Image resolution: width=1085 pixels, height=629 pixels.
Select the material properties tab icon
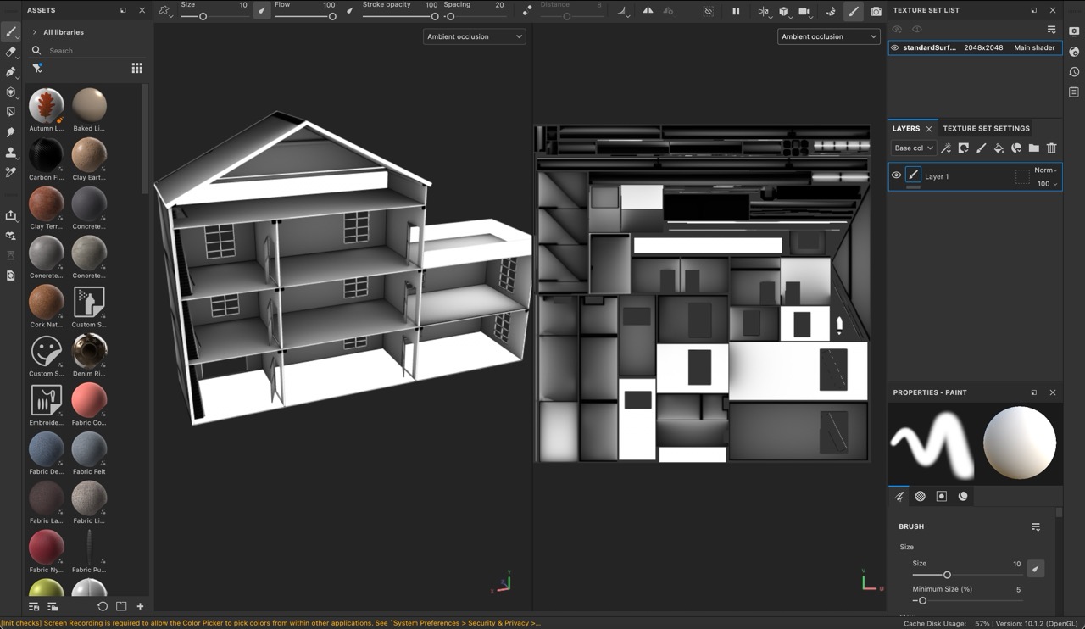(963, 496)
